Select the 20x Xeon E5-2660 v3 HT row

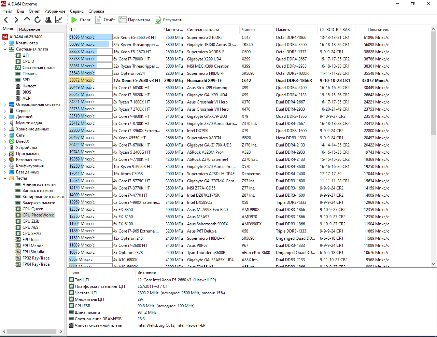(229, 38)
